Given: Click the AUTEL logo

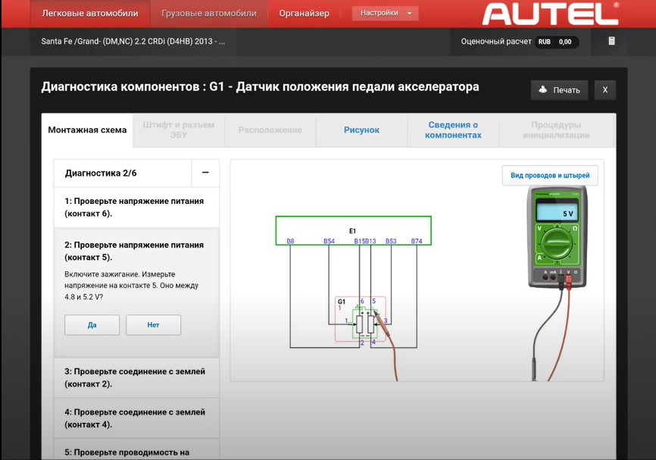Looking at the screenshot, I should tap(550, 14).
